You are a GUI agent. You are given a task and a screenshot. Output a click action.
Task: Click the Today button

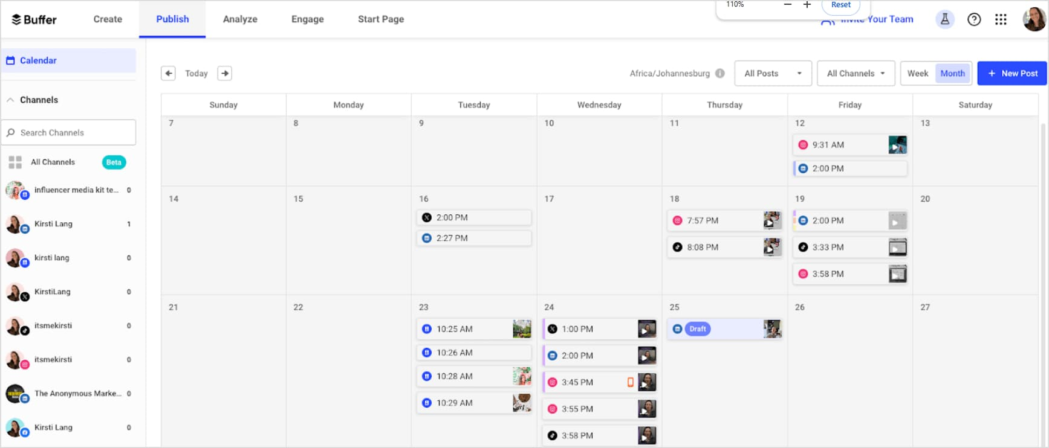196,73
